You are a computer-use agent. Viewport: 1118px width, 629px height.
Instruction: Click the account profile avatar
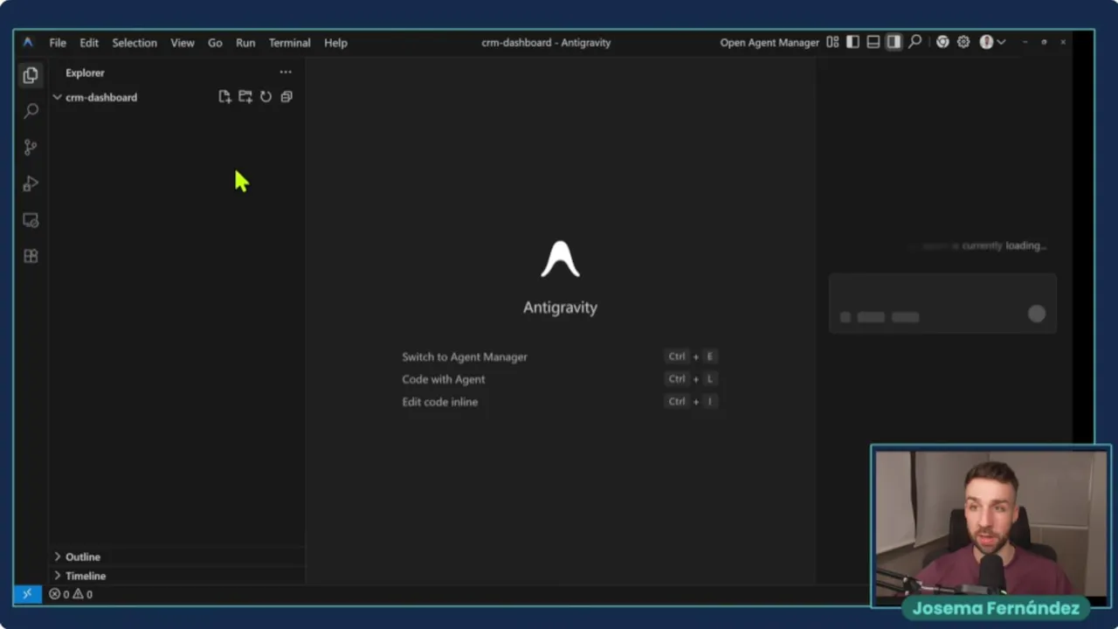pyautogui.click(x=986, y=42)
